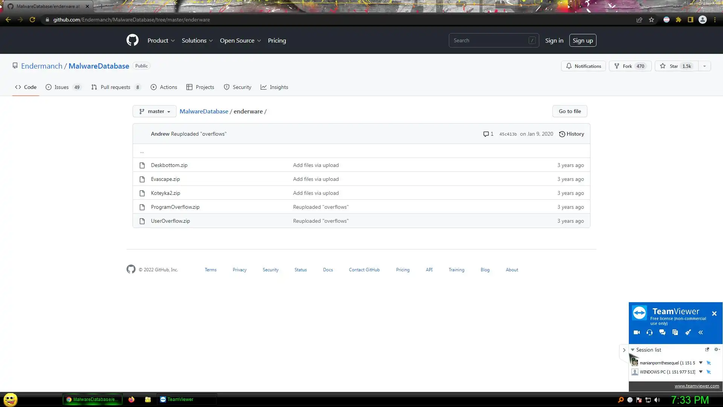Open TeamViewer video camera panel
This screenshot has height=407, width=723.
point(637,332)
